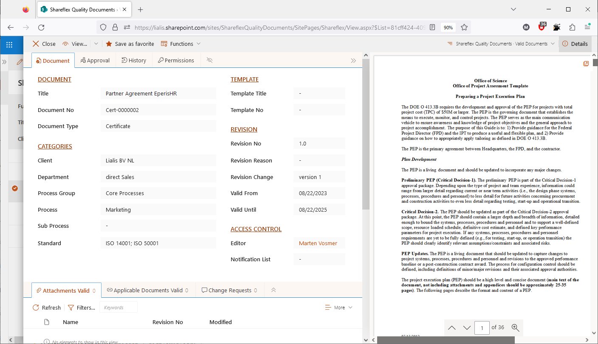Viewport: 598px width, 344px height.
Task: Click the orange checkmark row selector
Action: (15, 188)
